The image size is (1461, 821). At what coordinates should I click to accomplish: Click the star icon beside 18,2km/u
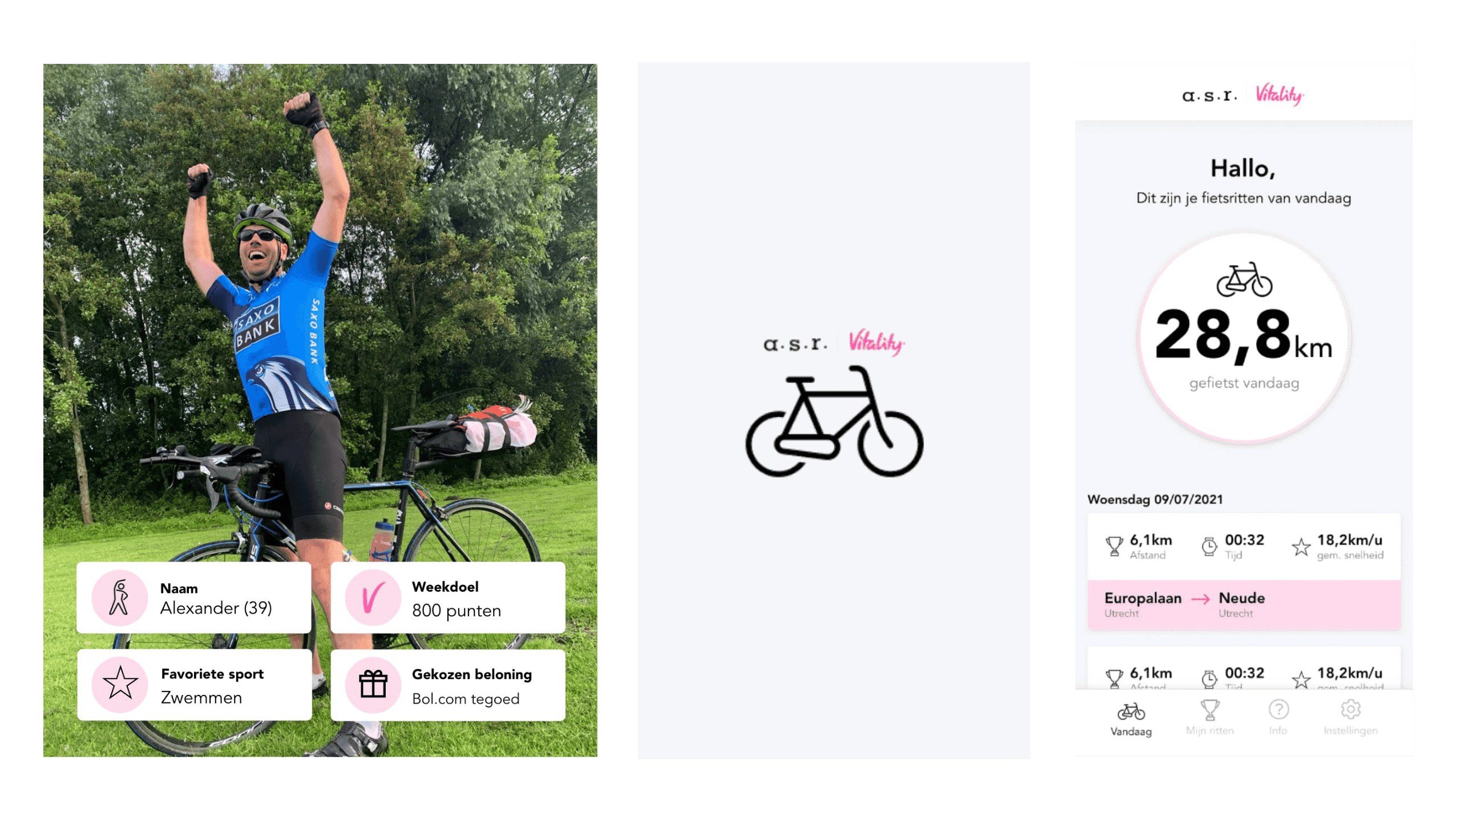click(x=1301, y=547)
